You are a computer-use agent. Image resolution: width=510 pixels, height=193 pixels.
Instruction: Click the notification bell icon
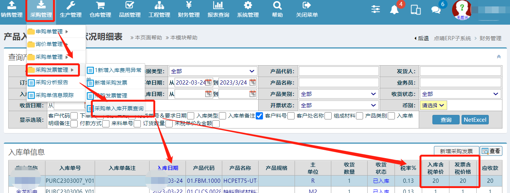(x=395, y=9)
